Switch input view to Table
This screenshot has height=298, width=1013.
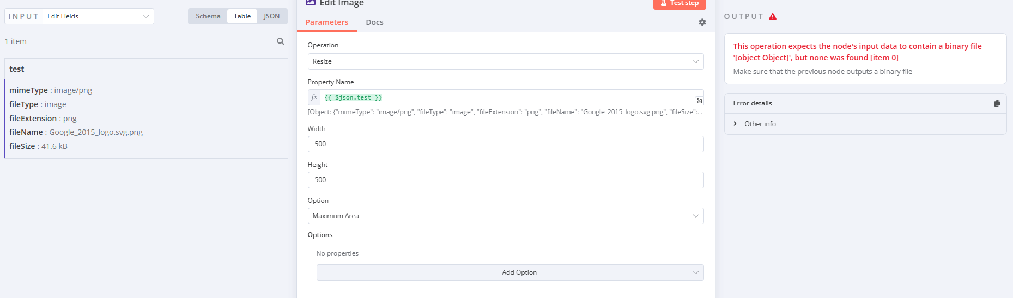(242, 16)
